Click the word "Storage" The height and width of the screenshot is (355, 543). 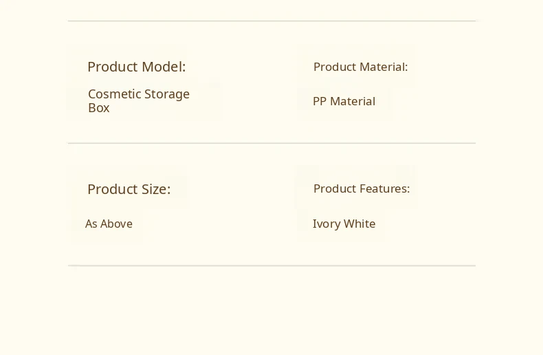(x=167, y=94)
